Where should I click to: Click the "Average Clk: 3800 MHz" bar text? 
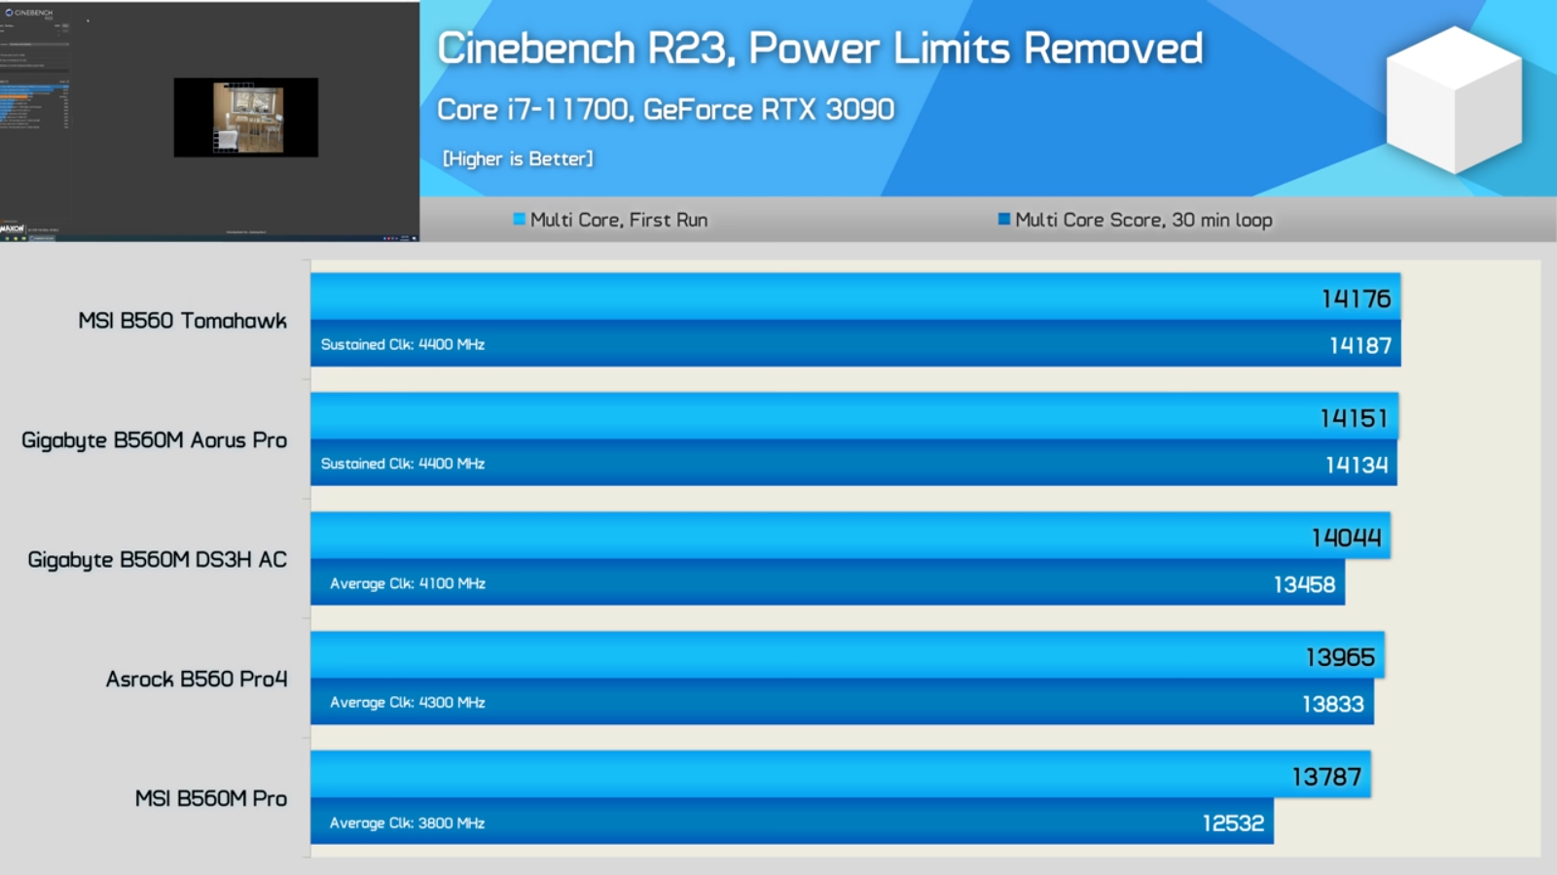(x=407, y=823)
